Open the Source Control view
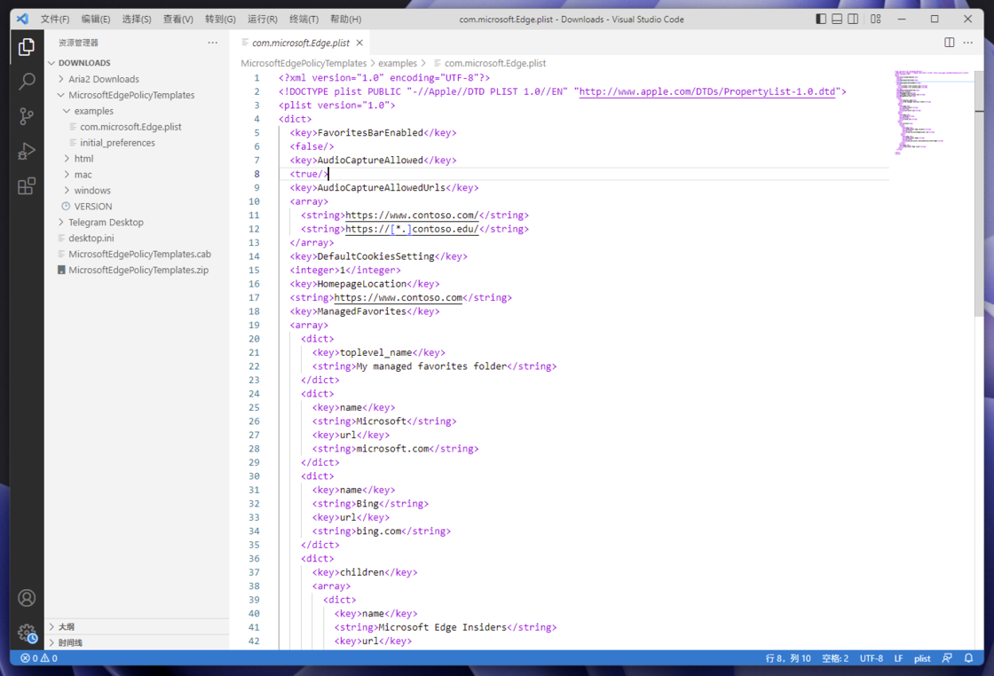Viewport: 994px width, 676px height. click(27, 116)
